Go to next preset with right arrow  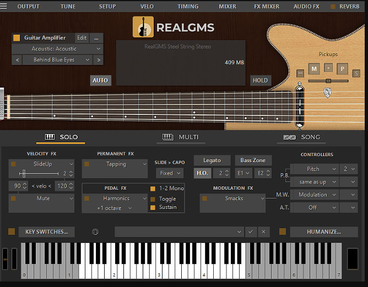[99, 60]
